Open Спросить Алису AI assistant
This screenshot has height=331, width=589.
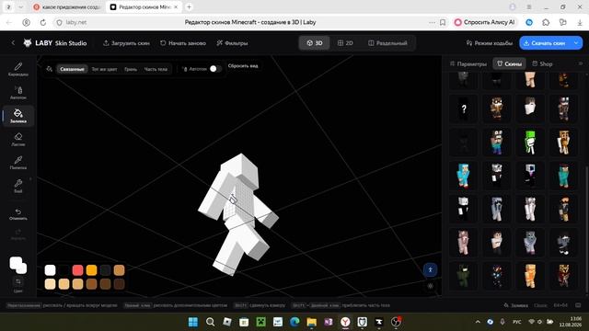click(485, 22)
